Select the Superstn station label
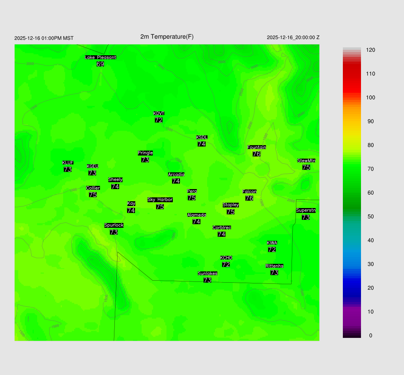Viewport: 404px width, 375px height. [x=305, y=210]
